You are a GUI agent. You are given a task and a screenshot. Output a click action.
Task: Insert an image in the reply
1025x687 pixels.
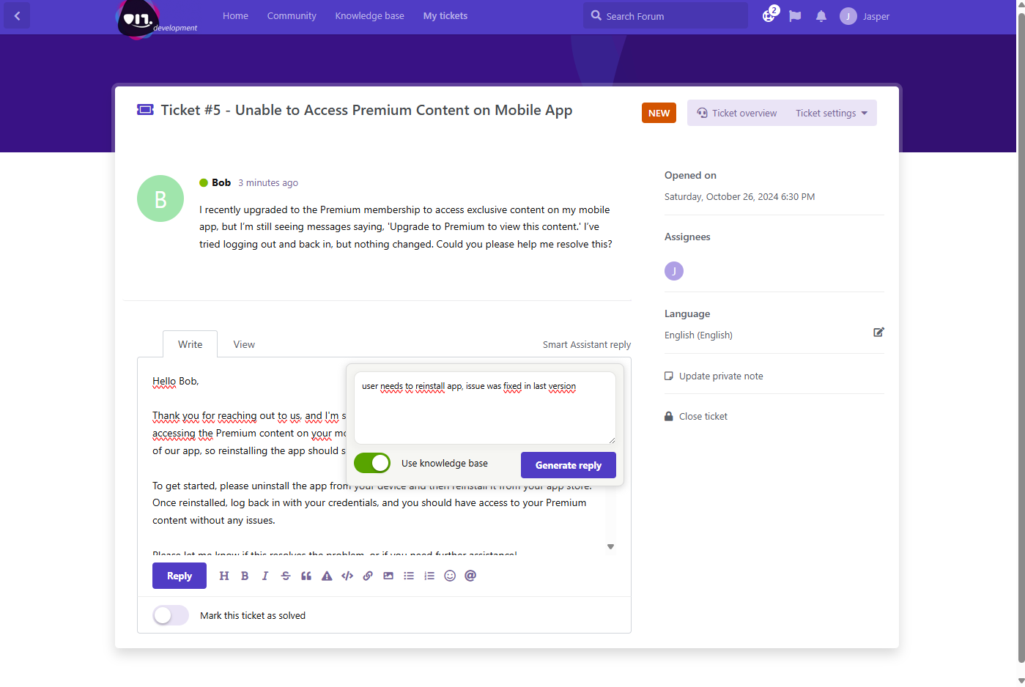click(388, 576)
